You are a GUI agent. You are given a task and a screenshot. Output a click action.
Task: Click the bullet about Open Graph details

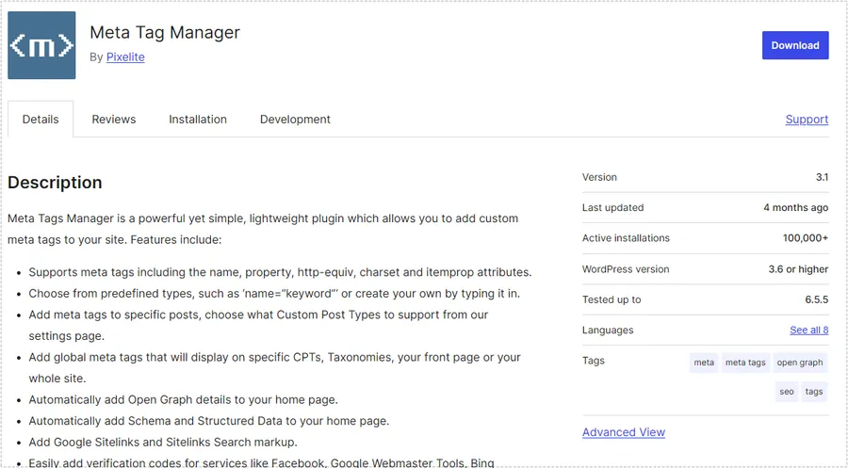pos(184,400)
